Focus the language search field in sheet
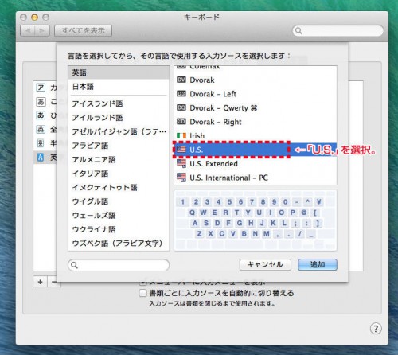Image resolution: width=398 pixels, height=355 pixels. pos(119,265)
